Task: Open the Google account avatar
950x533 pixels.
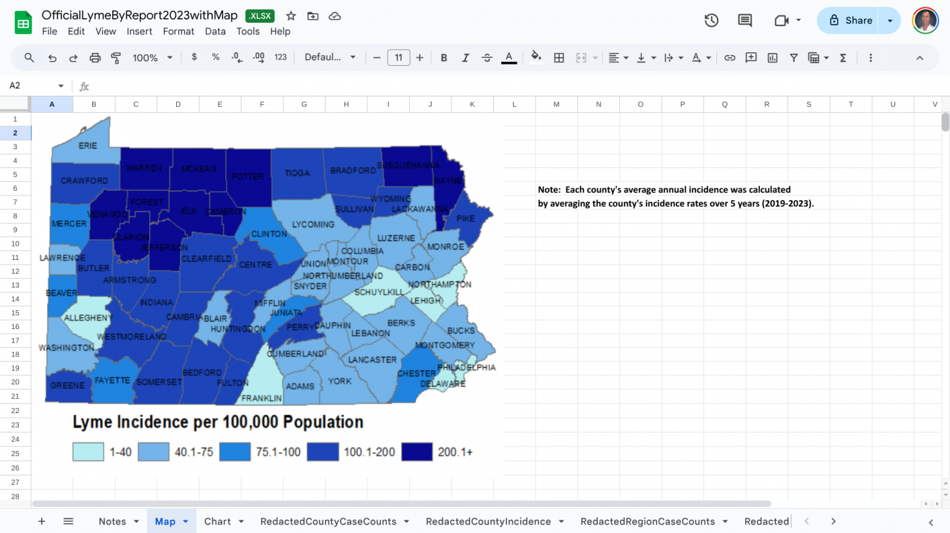Action: pos(925,20)
